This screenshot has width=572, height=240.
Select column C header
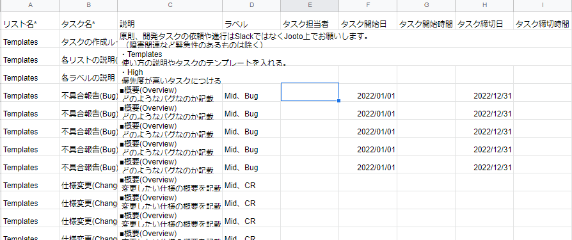pos(170,6)
